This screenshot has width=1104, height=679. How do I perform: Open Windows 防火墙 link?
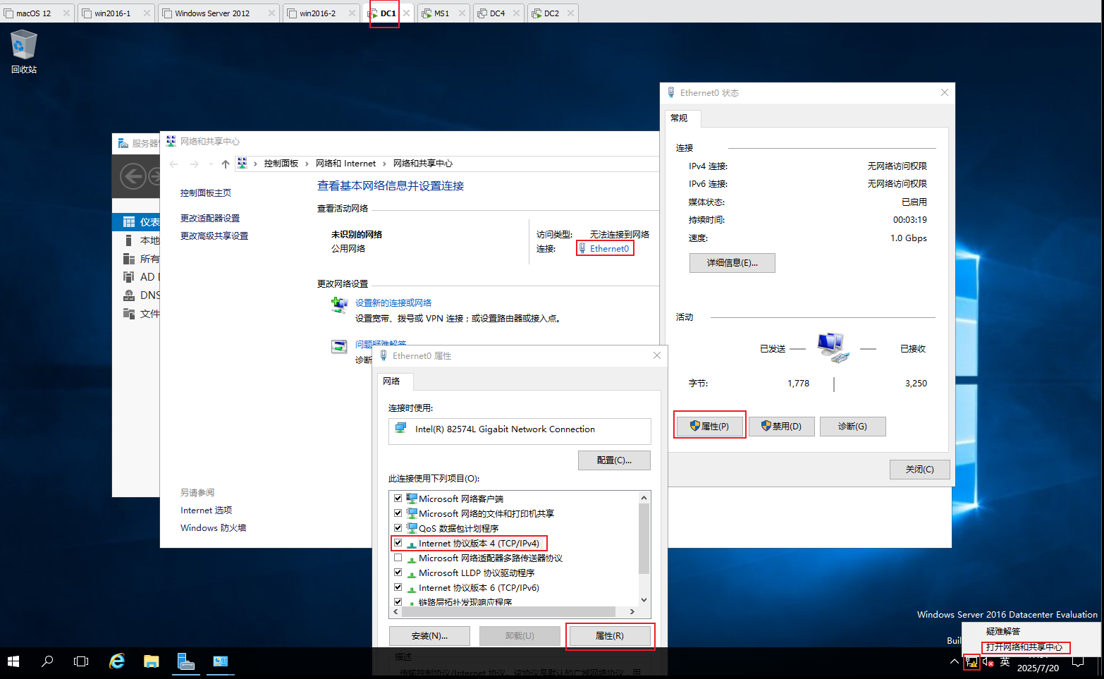pos(213,528)
